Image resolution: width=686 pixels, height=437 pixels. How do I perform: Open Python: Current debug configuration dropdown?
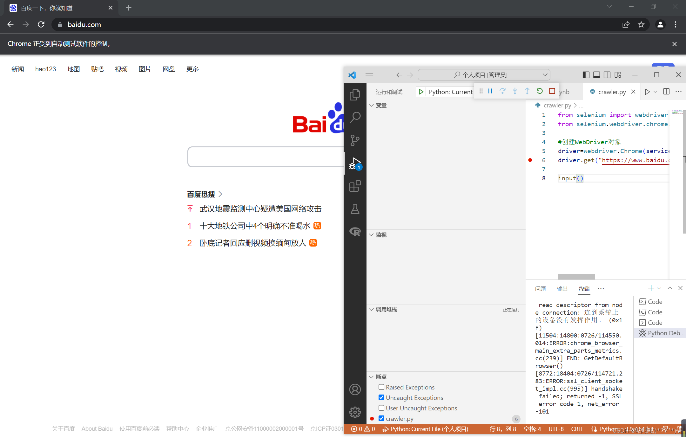click(451, 92)
